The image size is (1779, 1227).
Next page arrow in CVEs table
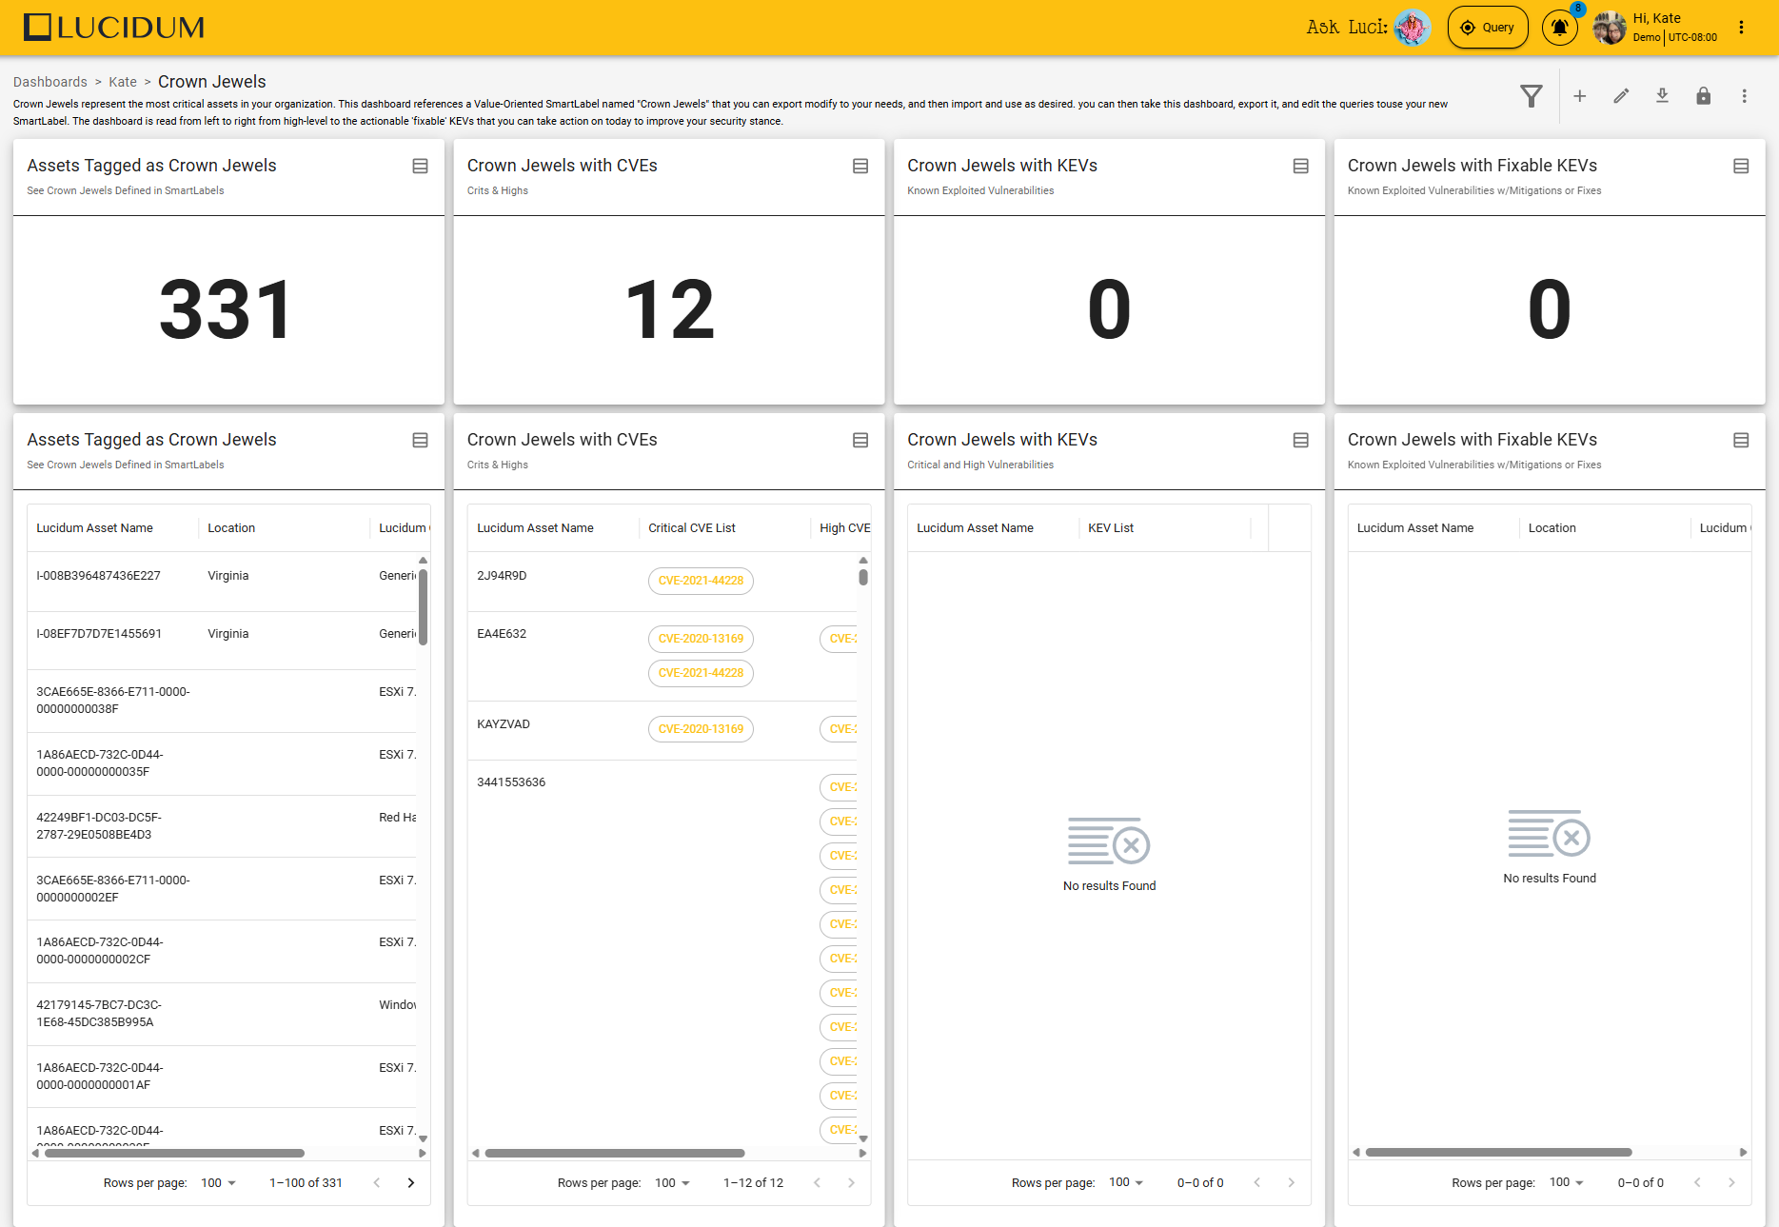pos(851,1183)
